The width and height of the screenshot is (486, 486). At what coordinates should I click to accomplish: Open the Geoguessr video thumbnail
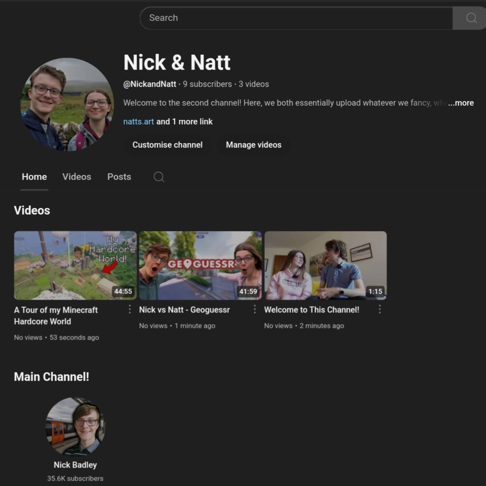click(200, 265)
